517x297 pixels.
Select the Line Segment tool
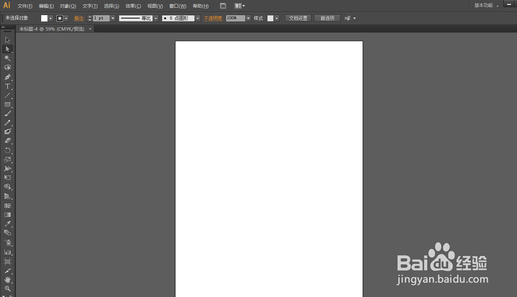[8, 95]
